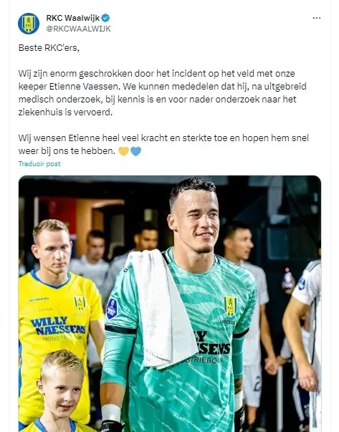Click the 'Beste RKC'ers,' greeting line
This screenshot has height=432, width=339.
click(49, 48)
